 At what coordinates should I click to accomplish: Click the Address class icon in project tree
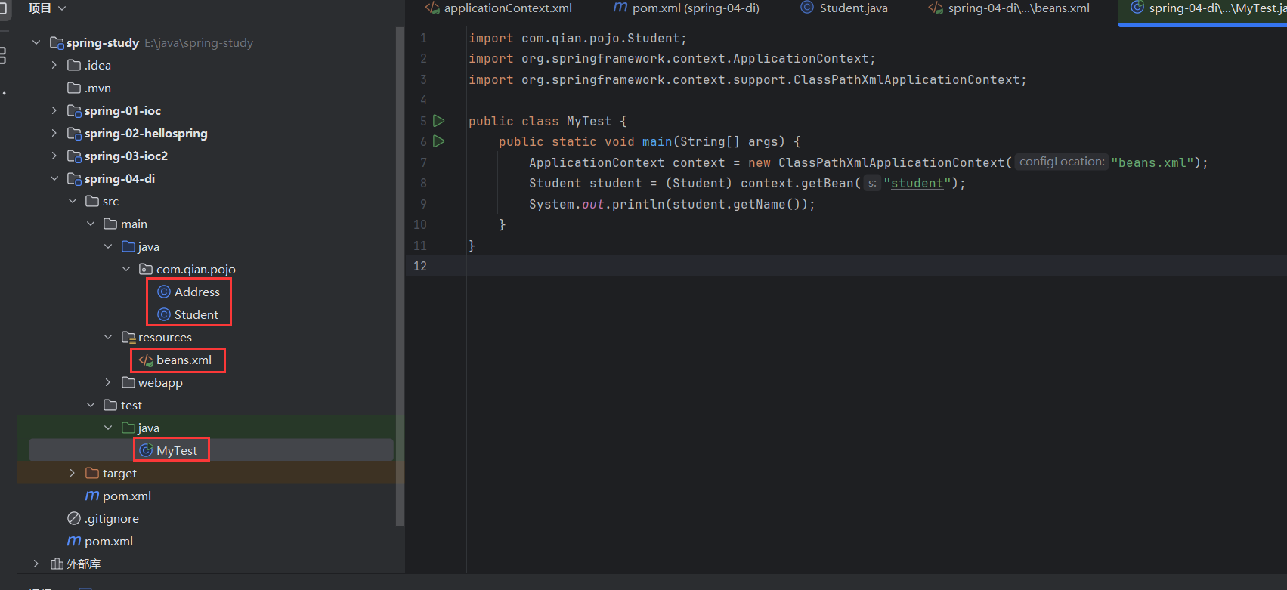[x=164, y=292]
